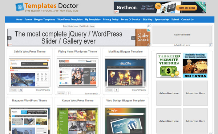The width and height of the screenshot is (218, 134).
Task: Click the AdChoices icon on the Slider Shock ad
Action: coord(149,30)
